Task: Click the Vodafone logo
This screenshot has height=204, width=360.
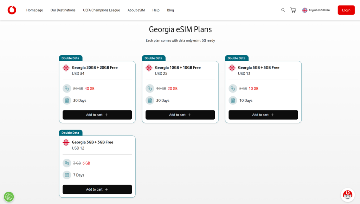Action: 12,10
